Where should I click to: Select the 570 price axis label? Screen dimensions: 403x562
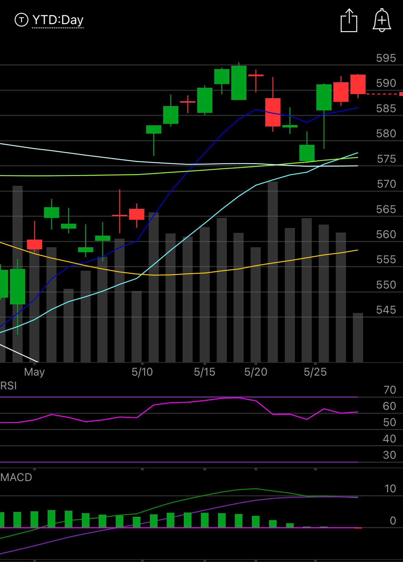click(x=386, y=184)
